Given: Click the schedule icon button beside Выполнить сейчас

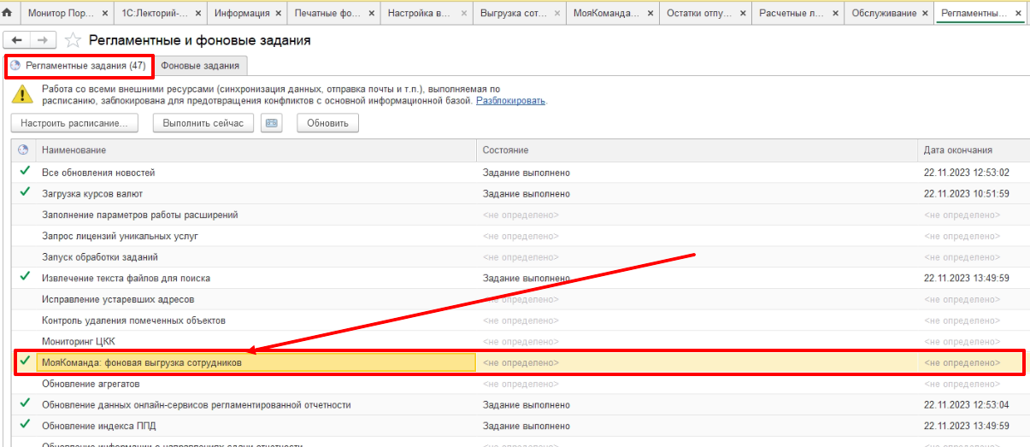Looking at the screenshot, I should pyautogui.click(x=272, y=123).
